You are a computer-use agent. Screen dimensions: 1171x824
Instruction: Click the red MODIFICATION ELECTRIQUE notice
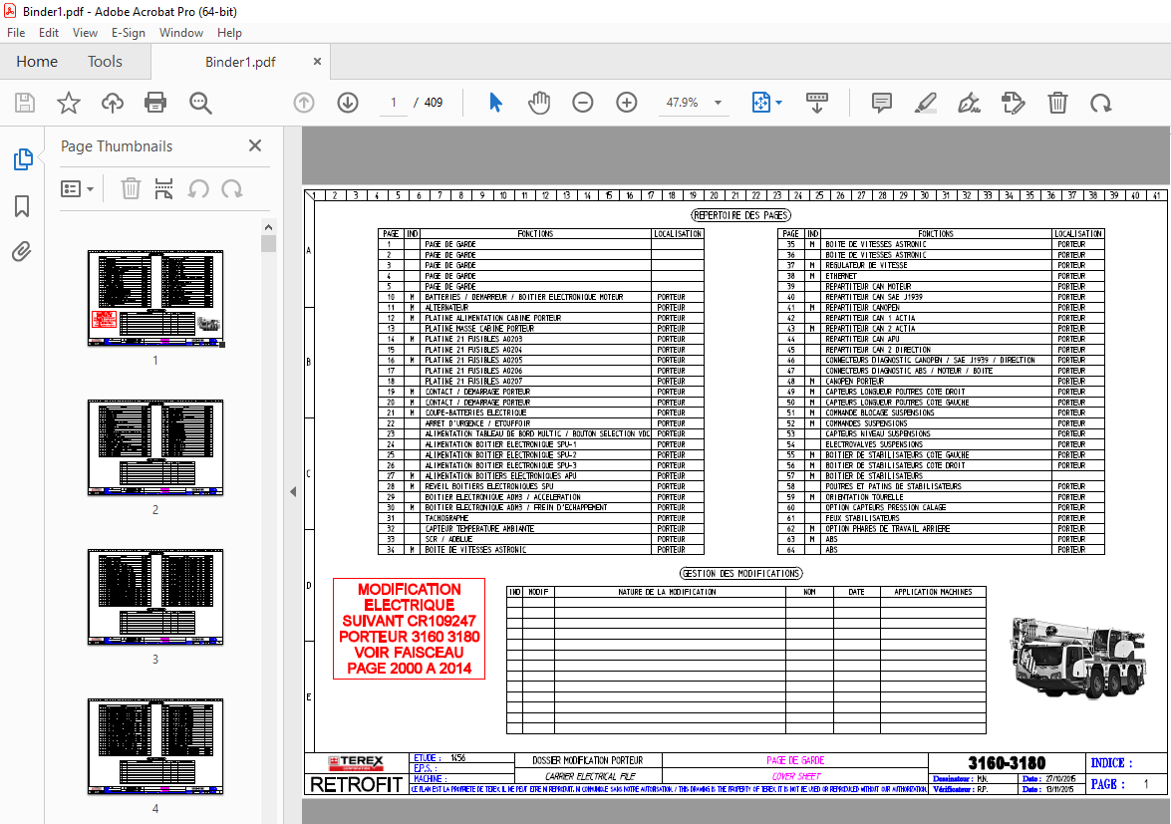coord(410,629)
